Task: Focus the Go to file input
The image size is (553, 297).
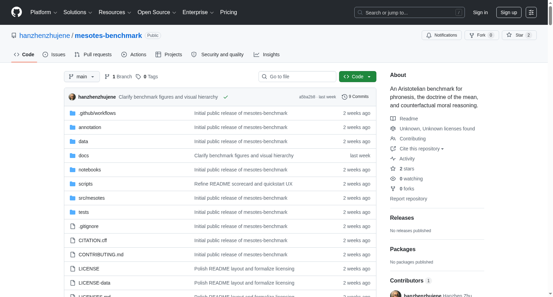Action: (297, 77)
